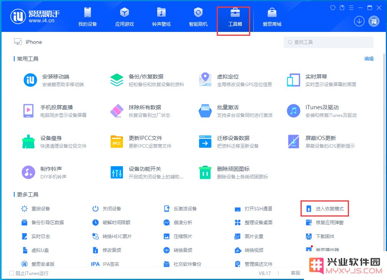
Task: Open 管理描述文件
Action: tap(254, 264)
